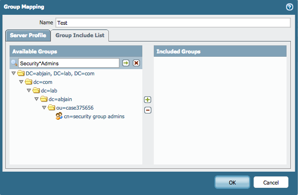Image resolution: width=298 pixels, height=195 pixels.
Task: Collapse the ou=case375656 tree node
Action: 44,108
